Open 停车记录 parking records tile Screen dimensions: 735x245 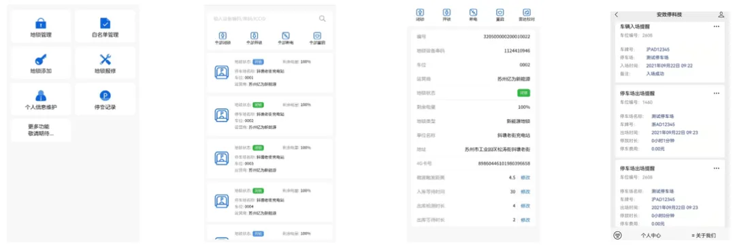pos(105,99)
